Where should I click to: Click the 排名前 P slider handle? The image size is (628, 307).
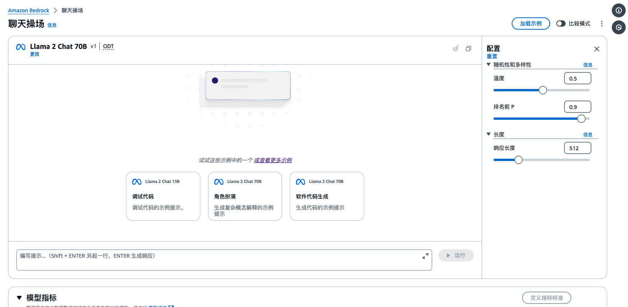coord(581,119)
